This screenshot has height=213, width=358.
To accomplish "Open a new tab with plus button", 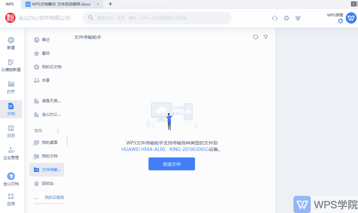I will point(110,4).
